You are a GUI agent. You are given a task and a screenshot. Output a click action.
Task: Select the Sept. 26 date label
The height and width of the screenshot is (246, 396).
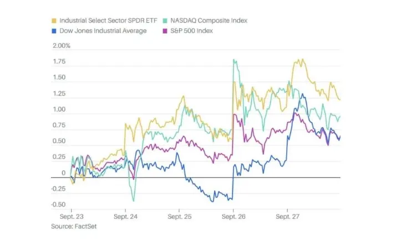pyautogui.click(x=233, y=211)
